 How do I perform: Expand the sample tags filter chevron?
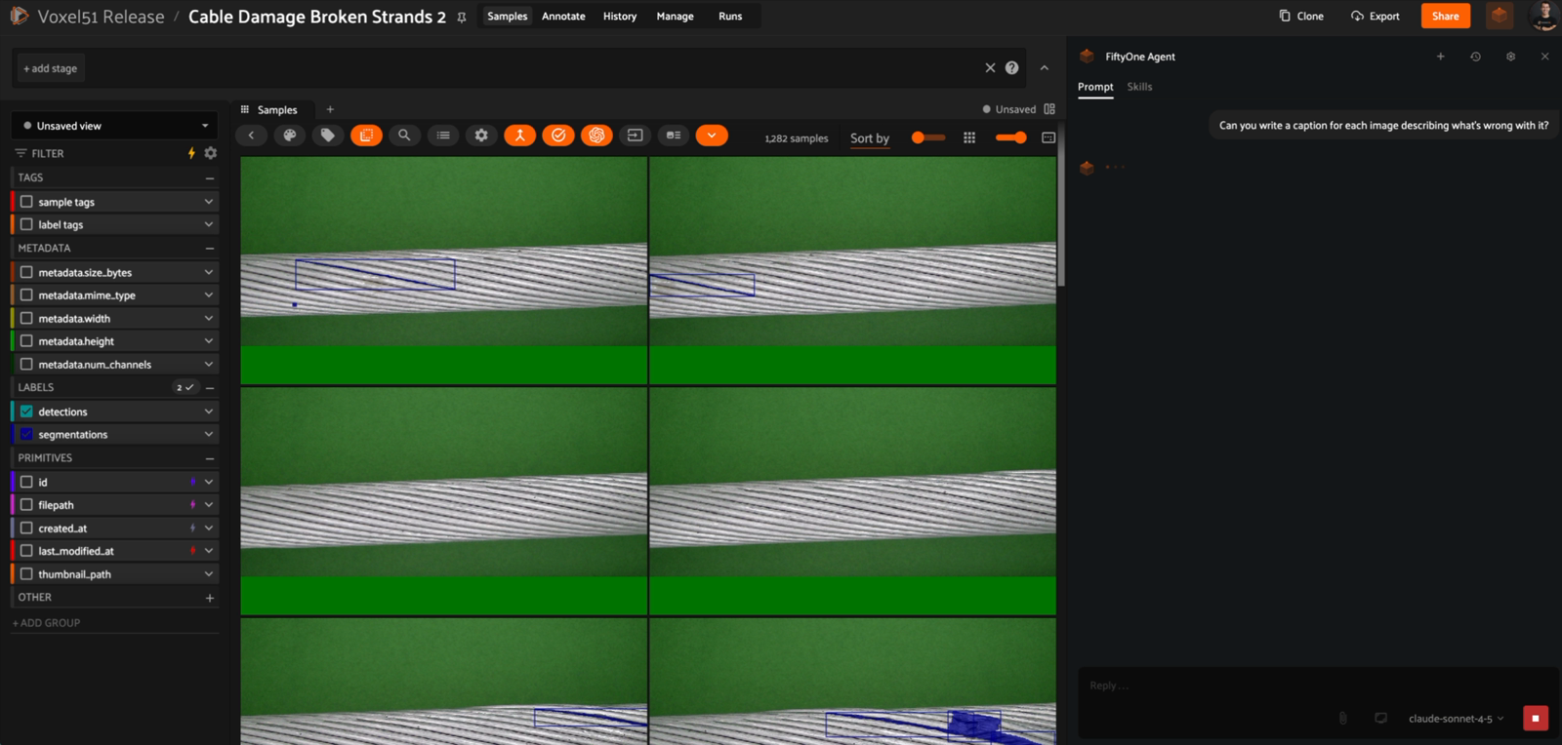(208, 202)
